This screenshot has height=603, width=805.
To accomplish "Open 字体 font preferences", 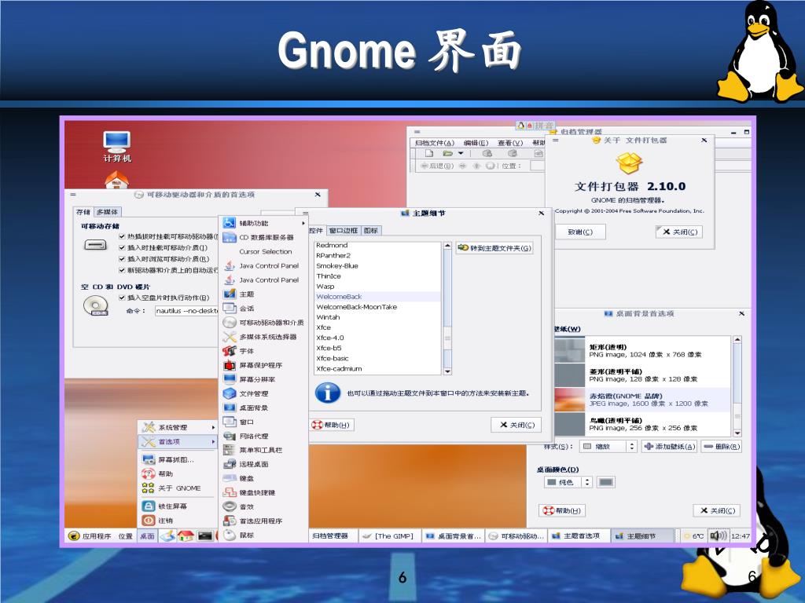I will [x=263, y=351].
